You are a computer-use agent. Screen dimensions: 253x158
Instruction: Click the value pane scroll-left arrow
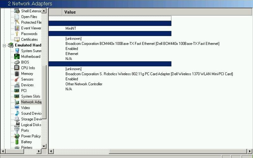[x=51, y=151]
